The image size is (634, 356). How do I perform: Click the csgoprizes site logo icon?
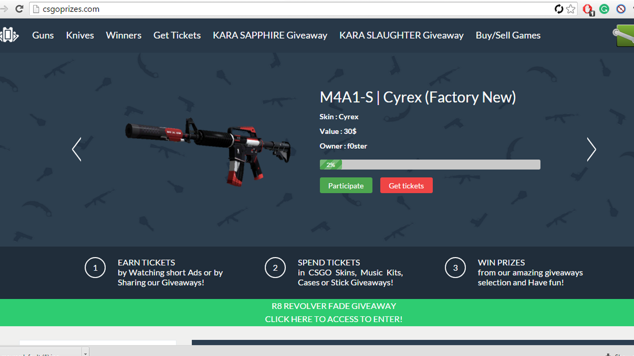pyautogui.click(x=9, y=35)
